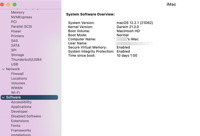Click the green zoom window button
The height and width of the screenshot is (136, 200).
pyautogui.click(x=15, y=5)
